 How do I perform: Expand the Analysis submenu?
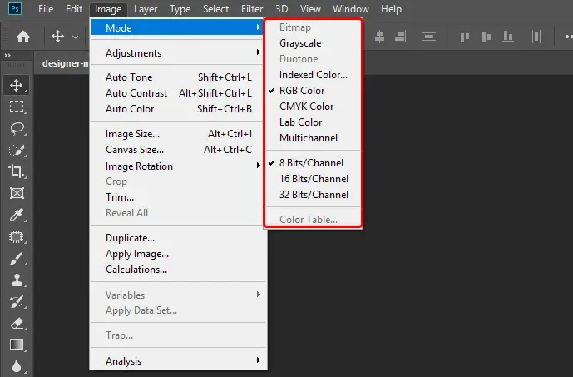pos(177,361)
